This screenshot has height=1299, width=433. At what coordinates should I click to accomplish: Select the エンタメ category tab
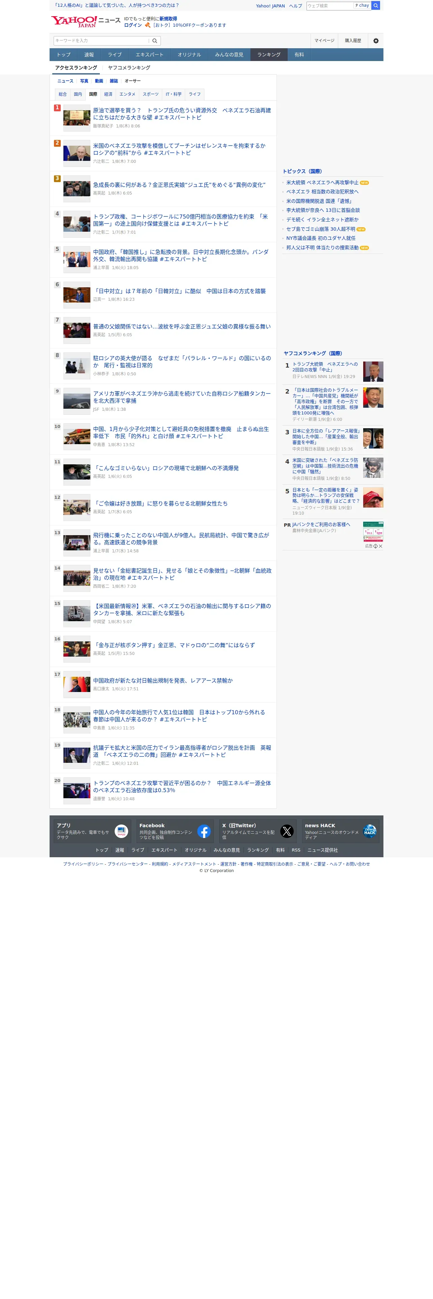[127, 94]
